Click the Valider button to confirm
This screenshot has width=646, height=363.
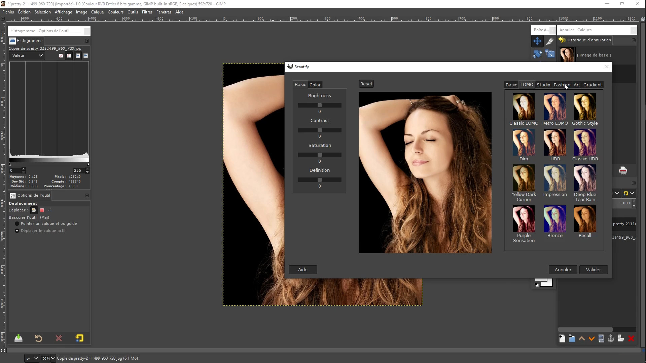(593, 270)
